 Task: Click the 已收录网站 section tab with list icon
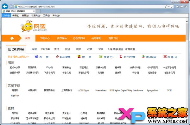(x=16, y=49)
